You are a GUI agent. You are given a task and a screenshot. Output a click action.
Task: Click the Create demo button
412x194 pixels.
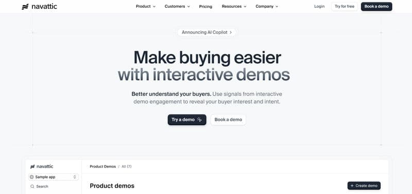[x=364, y=186]
